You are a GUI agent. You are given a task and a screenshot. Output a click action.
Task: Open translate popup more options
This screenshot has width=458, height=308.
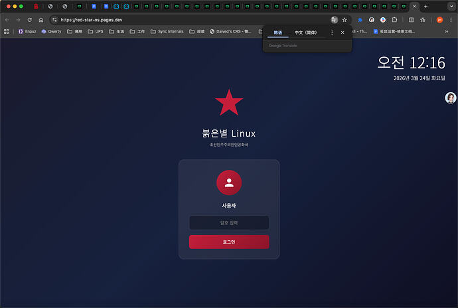332,33
